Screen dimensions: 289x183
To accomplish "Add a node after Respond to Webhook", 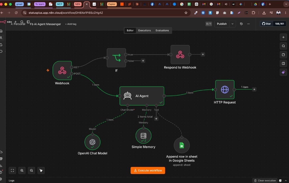I will pos(203,54).
